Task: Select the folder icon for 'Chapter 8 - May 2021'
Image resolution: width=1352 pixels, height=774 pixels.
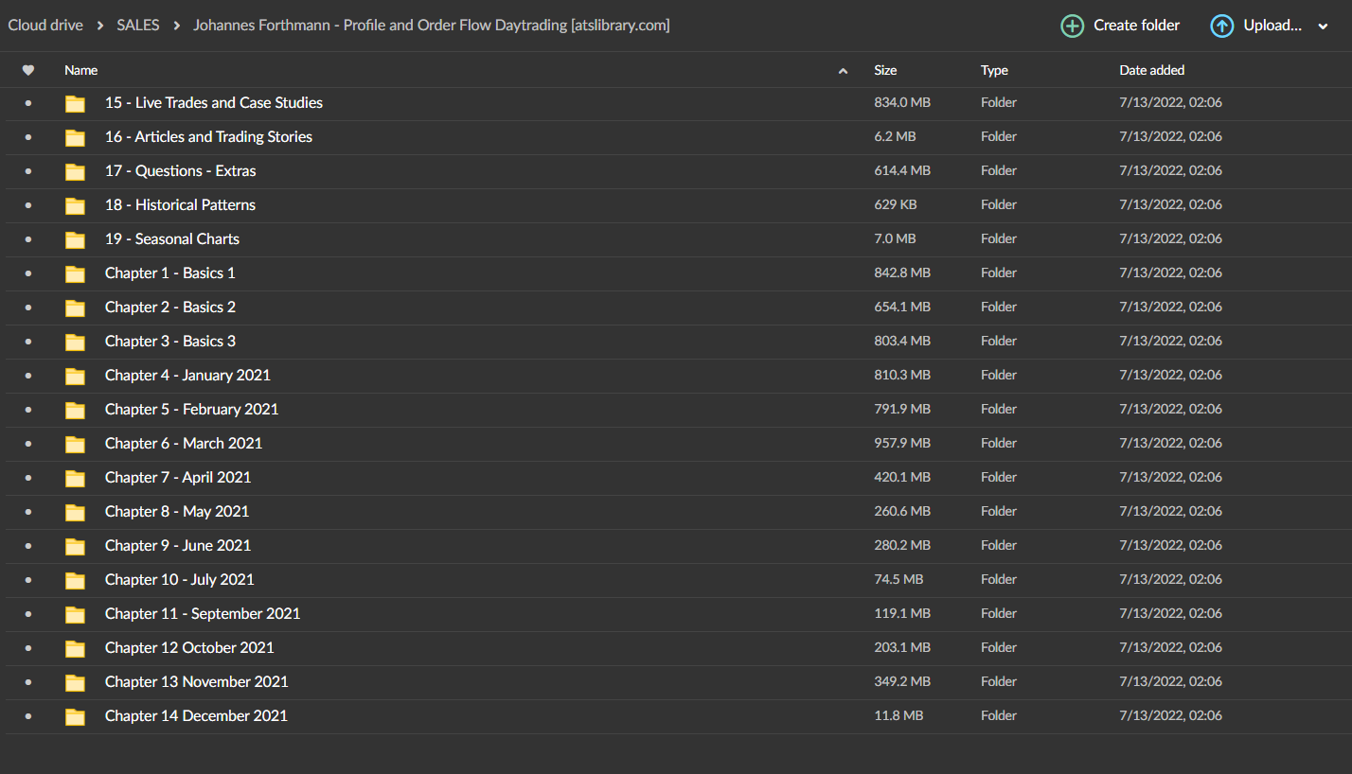Action: [75, 512]
